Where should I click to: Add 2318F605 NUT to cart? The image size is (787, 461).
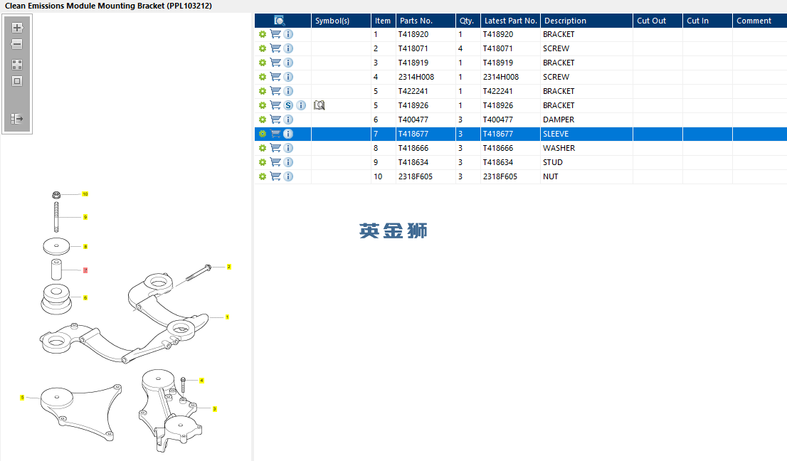(275, 176)
